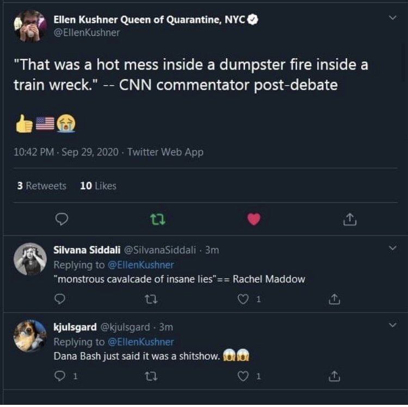The height and width of the screenshot is (407, 408).
Task: Reply to kjulsgard's Dana Bash comment
Action: [x=60, y=375]
